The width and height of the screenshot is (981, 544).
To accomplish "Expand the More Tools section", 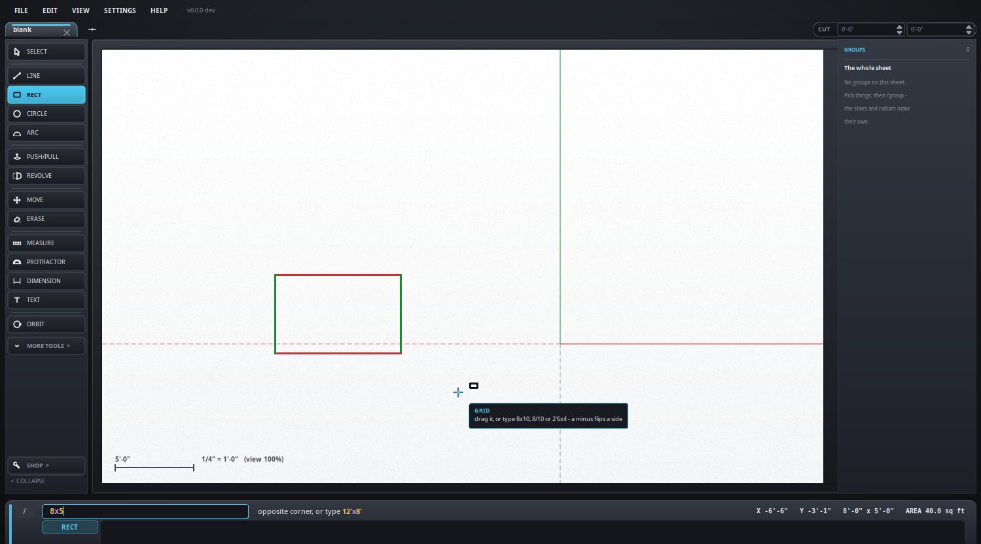I will coord(46,346).
